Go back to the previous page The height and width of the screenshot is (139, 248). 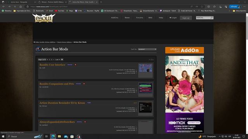tap(3, 7)
